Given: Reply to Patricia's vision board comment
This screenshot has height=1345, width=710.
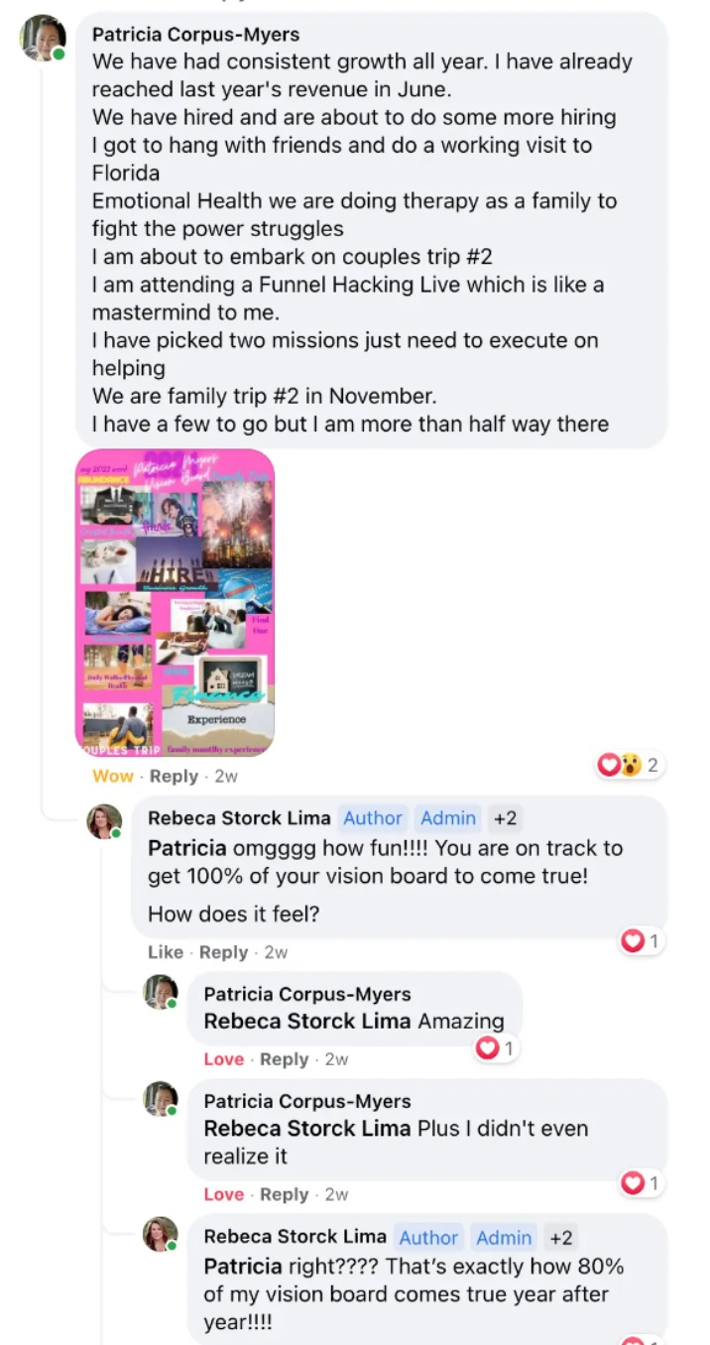Looking at the screenshot, I should point(174,776).
